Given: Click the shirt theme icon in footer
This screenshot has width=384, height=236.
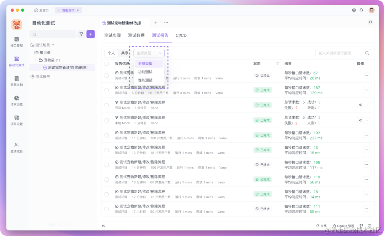Looking at the screenshot, I should coord(361,226).
